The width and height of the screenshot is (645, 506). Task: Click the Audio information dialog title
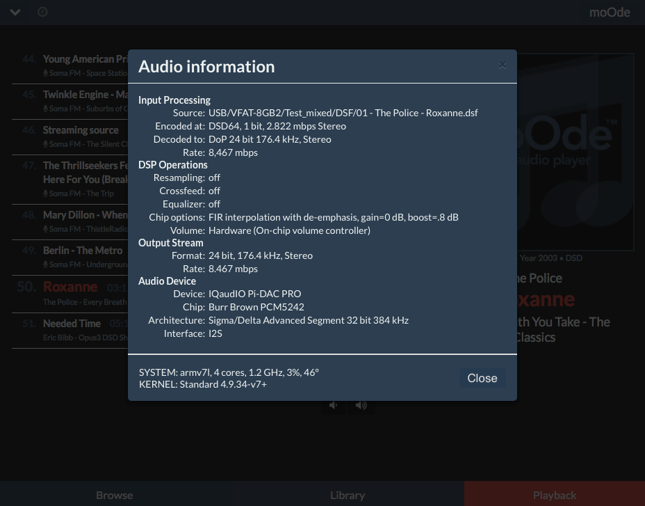point(206,67)
